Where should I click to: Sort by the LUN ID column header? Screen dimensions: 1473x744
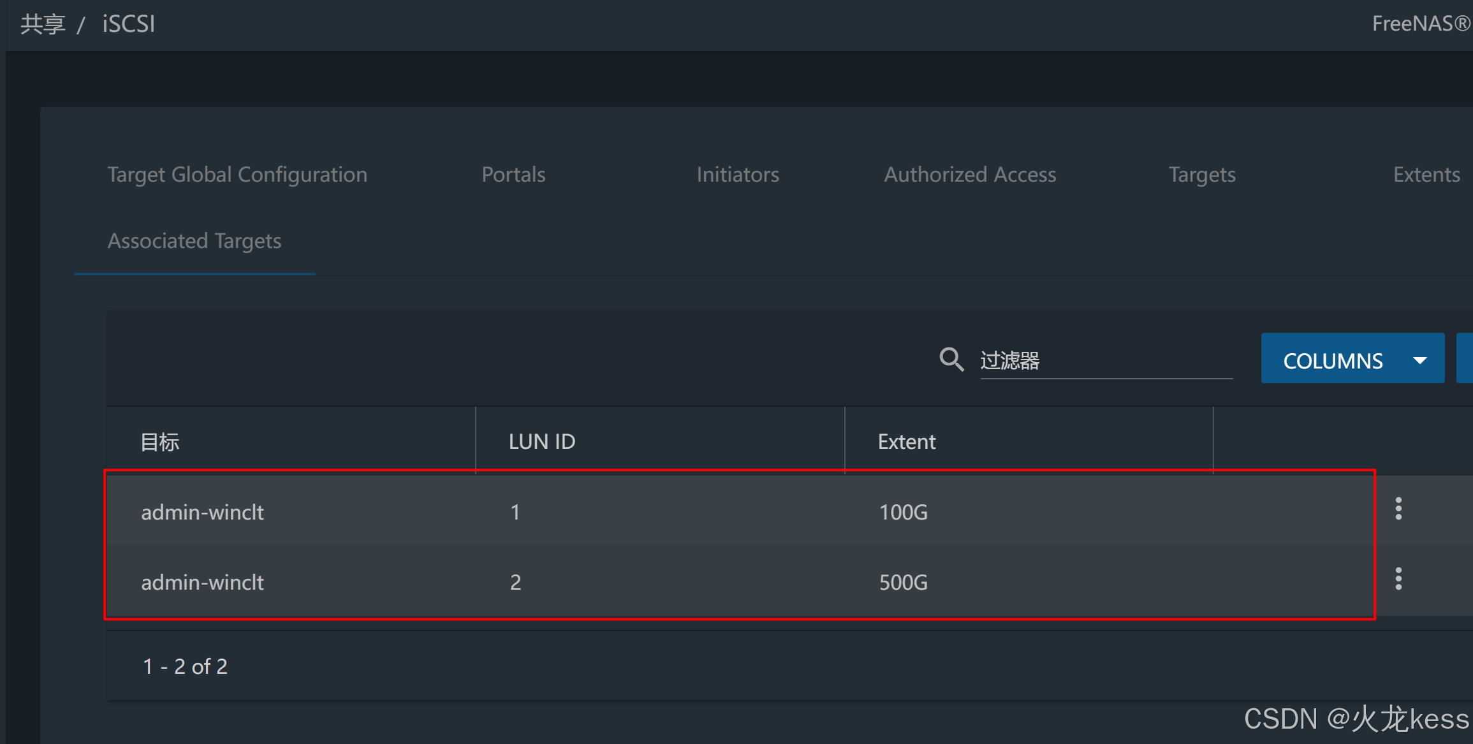tap(542, 442)
